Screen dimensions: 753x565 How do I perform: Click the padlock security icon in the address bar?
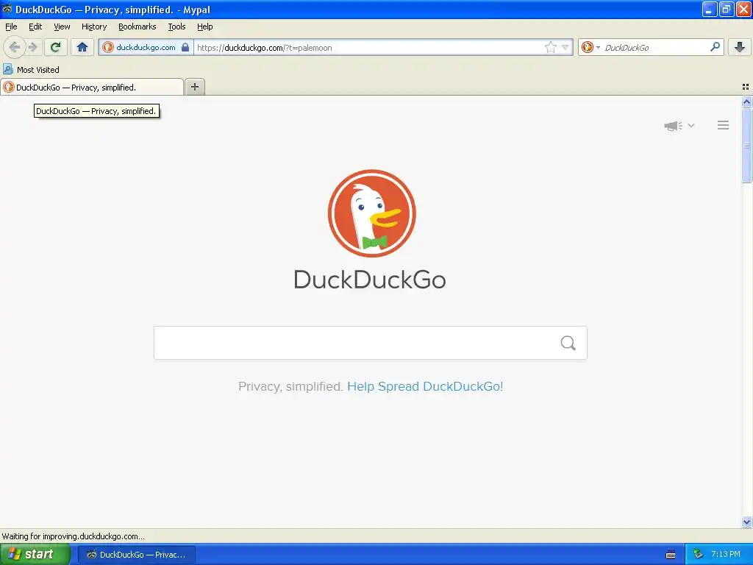(185, 47)
